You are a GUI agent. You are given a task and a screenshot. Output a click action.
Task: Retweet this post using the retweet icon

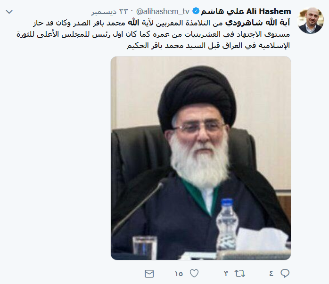[x=239, y=273]
